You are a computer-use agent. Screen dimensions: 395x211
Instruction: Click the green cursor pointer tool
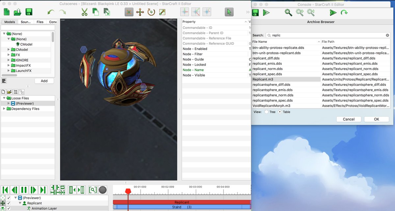[229, 12]
